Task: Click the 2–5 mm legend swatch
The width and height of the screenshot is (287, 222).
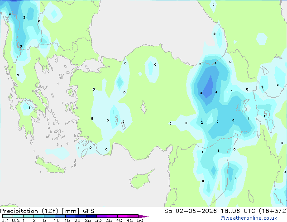Action: (39, 216)
